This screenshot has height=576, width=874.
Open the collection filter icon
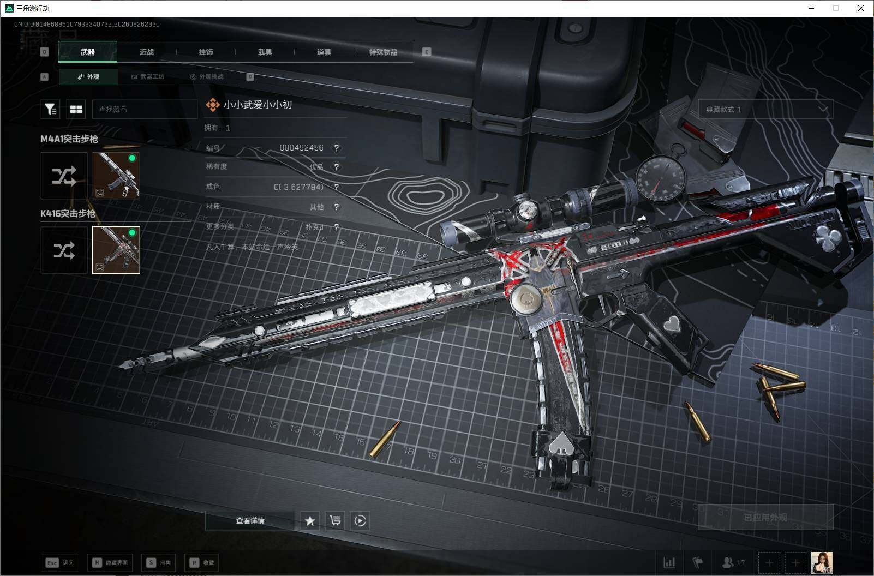(x=50, y=109)
